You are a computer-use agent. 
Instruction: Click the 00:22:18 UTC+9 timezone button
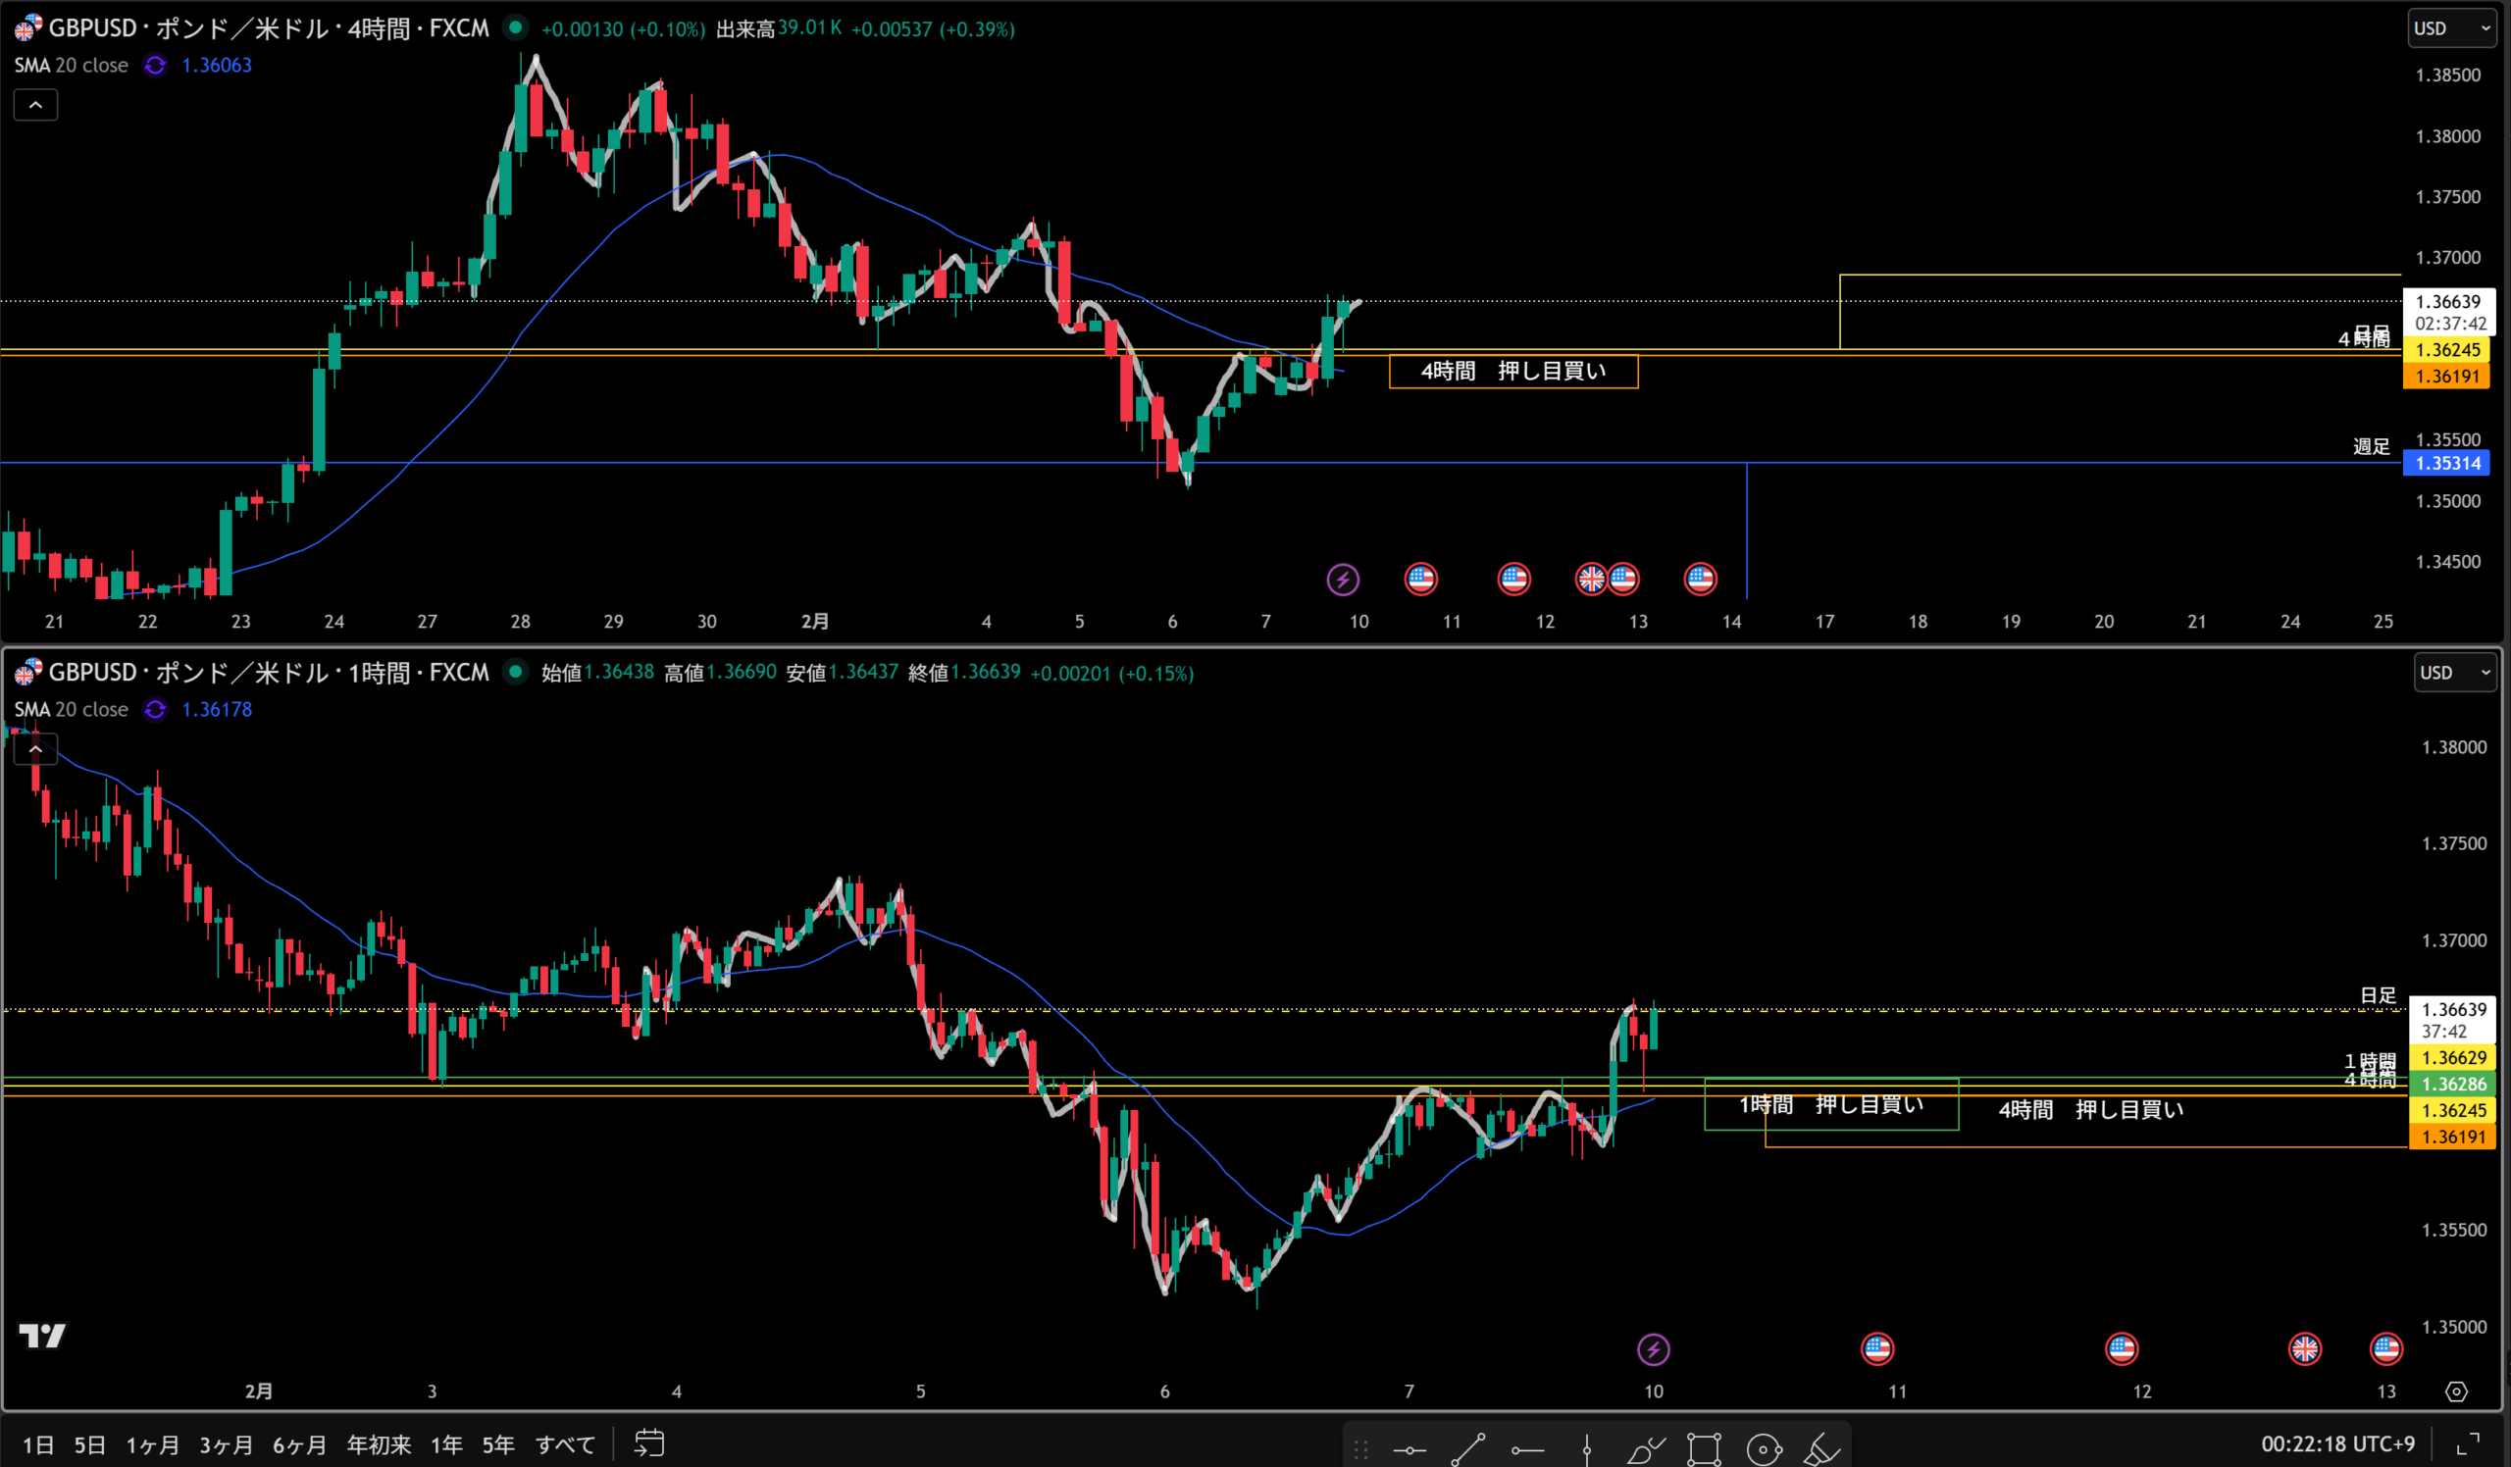tap(2336, 1443)
